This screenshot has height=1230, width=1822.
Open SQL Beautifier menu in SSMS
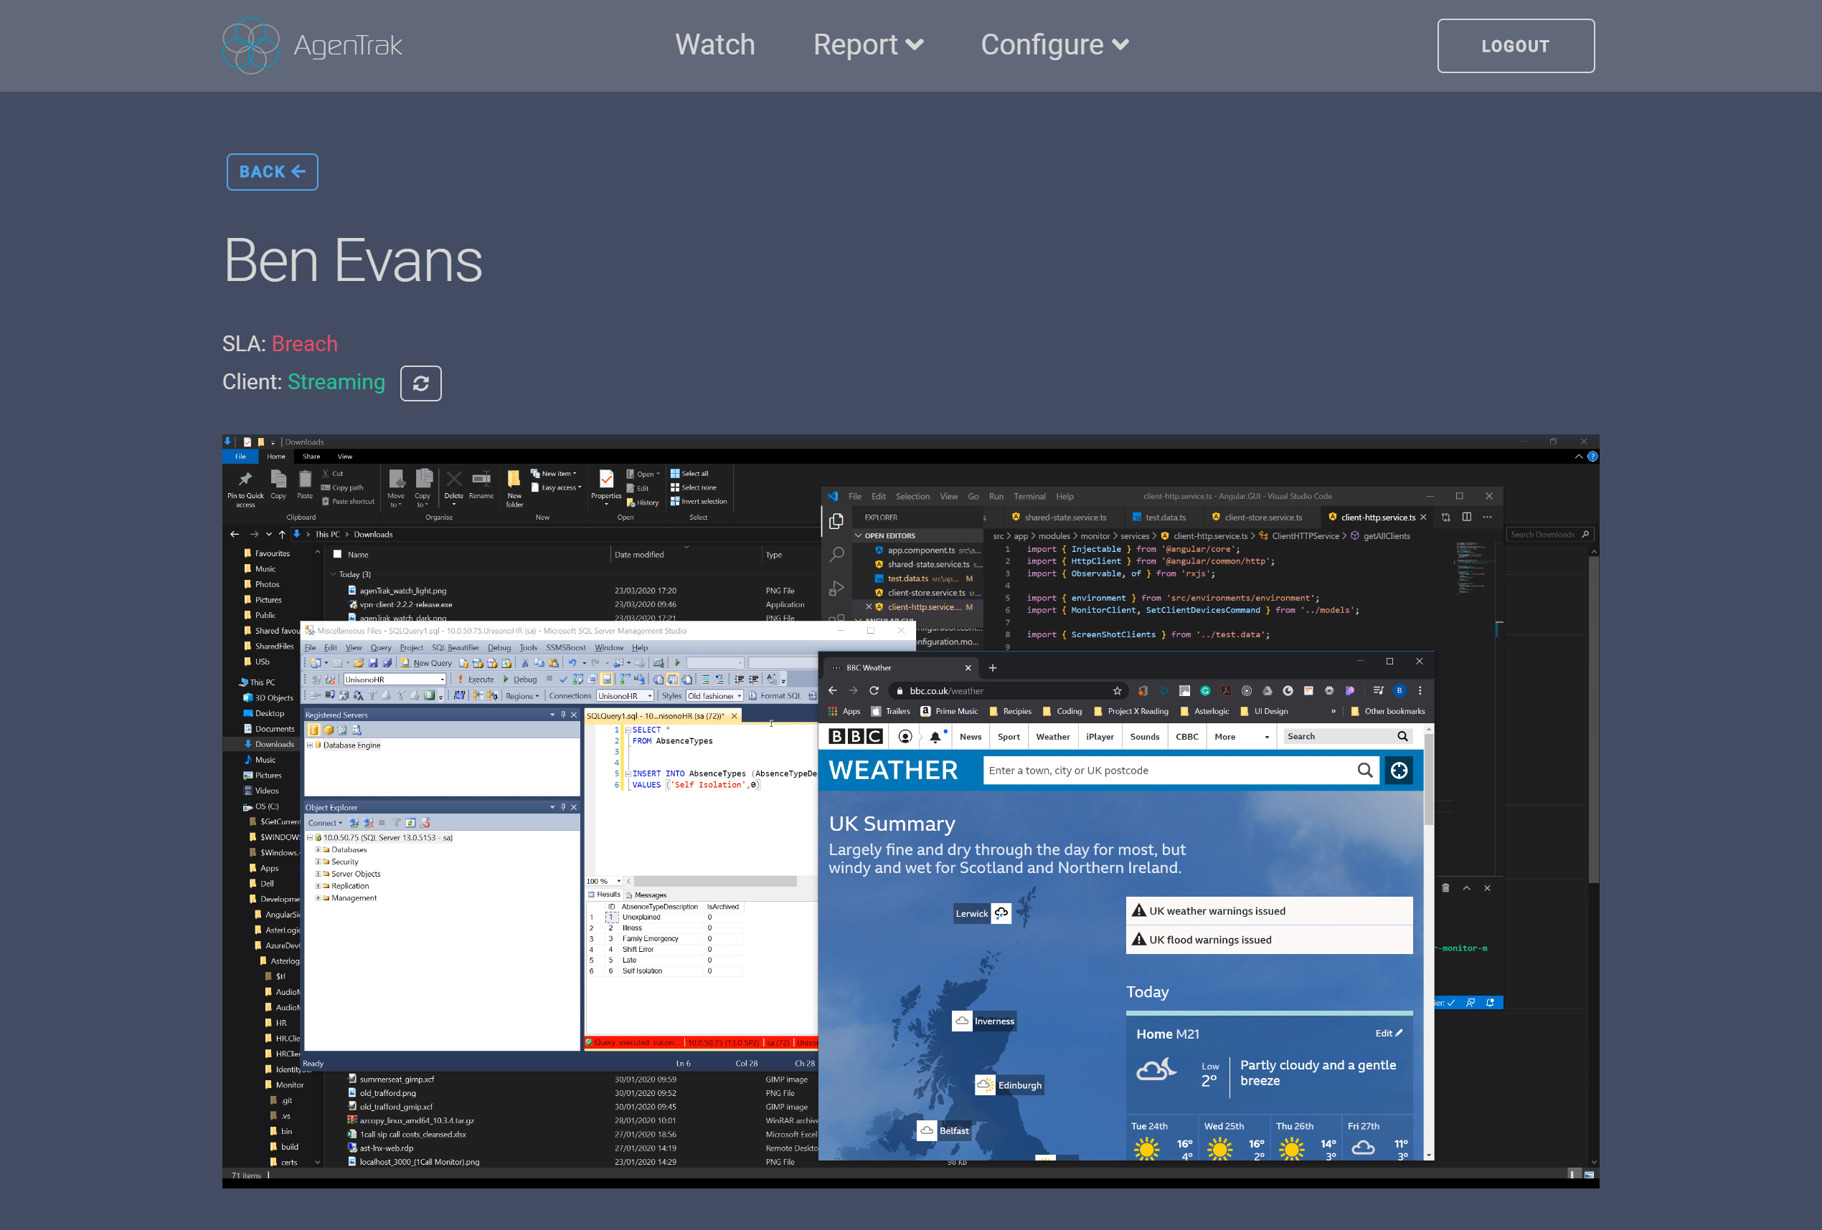tap(455, 647)
